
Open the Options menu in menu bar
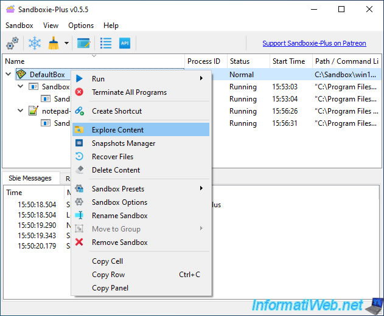[81, 26]
